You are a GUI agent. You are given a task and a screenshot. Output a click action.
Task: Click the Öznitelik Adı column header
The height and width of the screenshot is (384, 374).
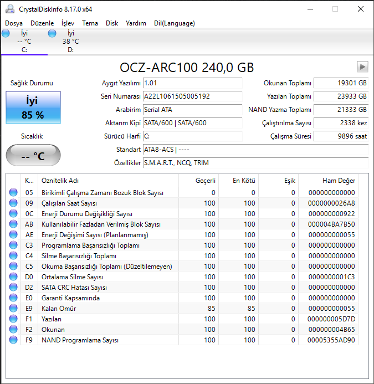[x=108, y=181]
